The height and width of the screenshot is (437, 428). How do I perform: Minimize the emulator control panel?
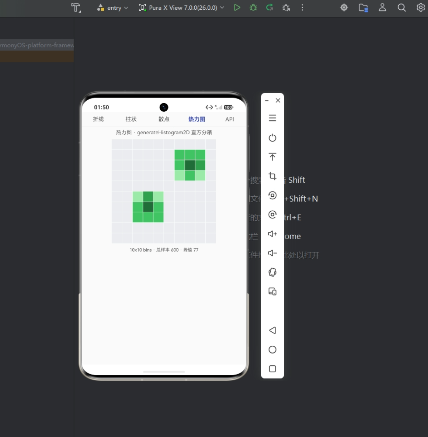[267, 101]
